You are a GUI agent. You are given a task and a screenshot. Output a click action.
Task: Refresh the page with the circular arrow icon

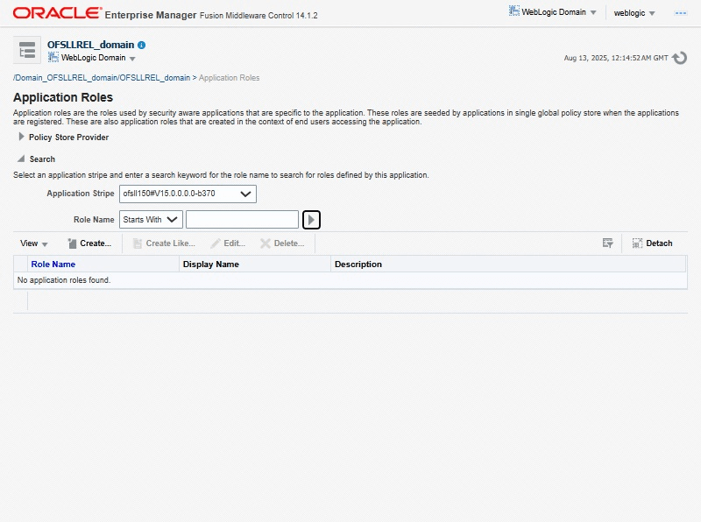[x=680, y=58]
